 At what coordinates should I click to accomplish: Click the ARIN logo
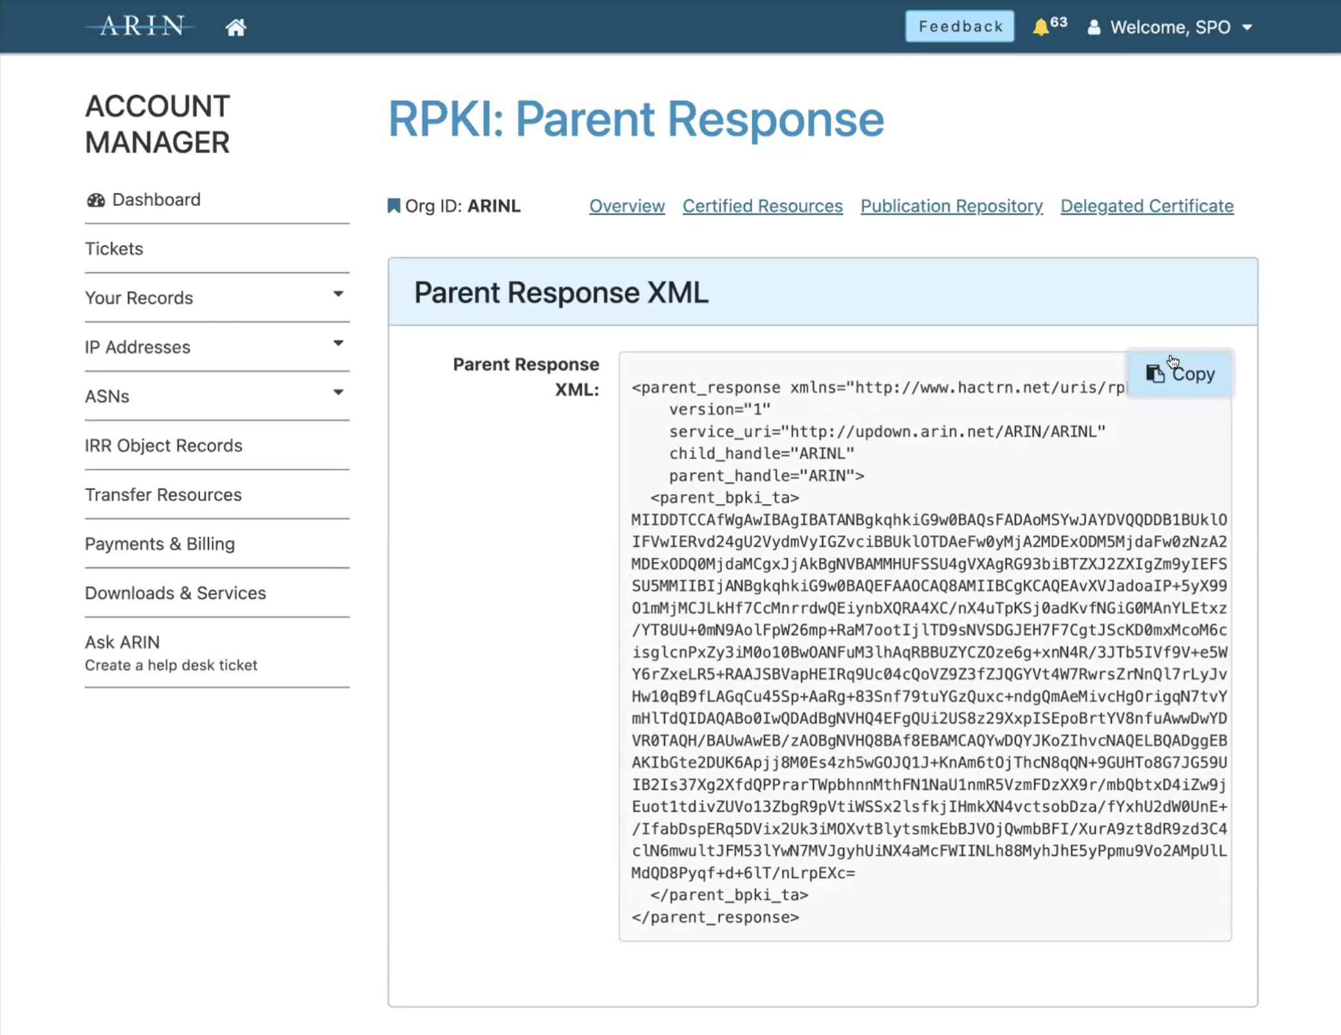pyautogui.click(x=141, y=26)
